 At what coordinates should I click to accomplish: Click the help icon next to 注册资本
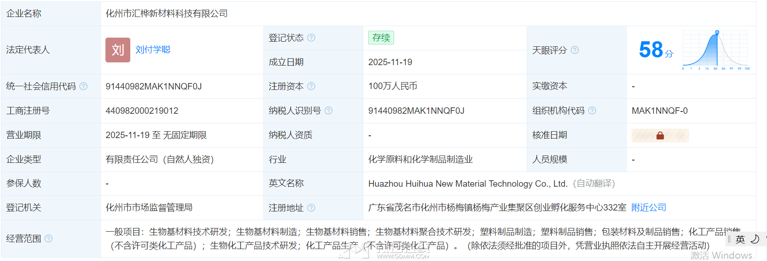(x=311, y=86)
